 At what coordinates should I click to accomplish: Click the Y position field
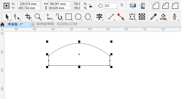point(29,8)
